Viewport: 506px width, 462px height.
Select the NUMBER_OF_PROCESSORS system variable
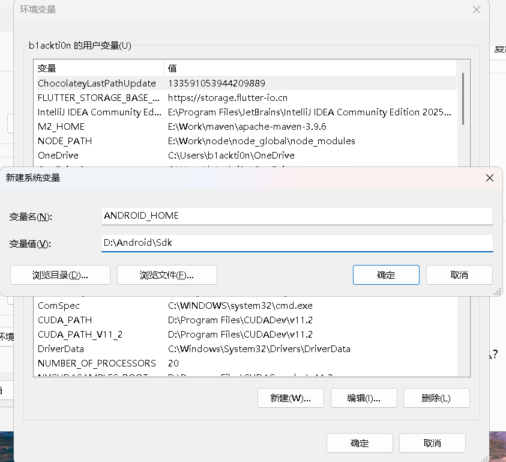point(247,363)
